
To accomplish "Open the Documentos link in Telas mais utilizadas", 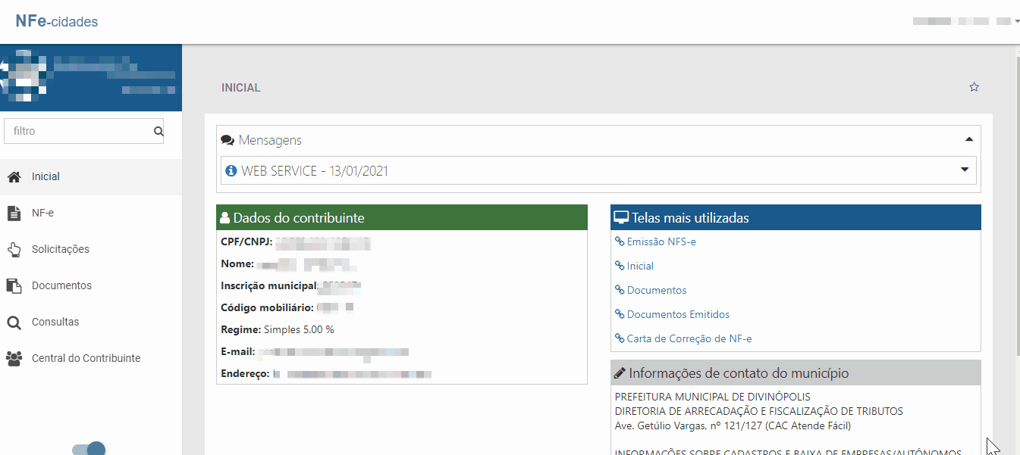I will [657, 291].
